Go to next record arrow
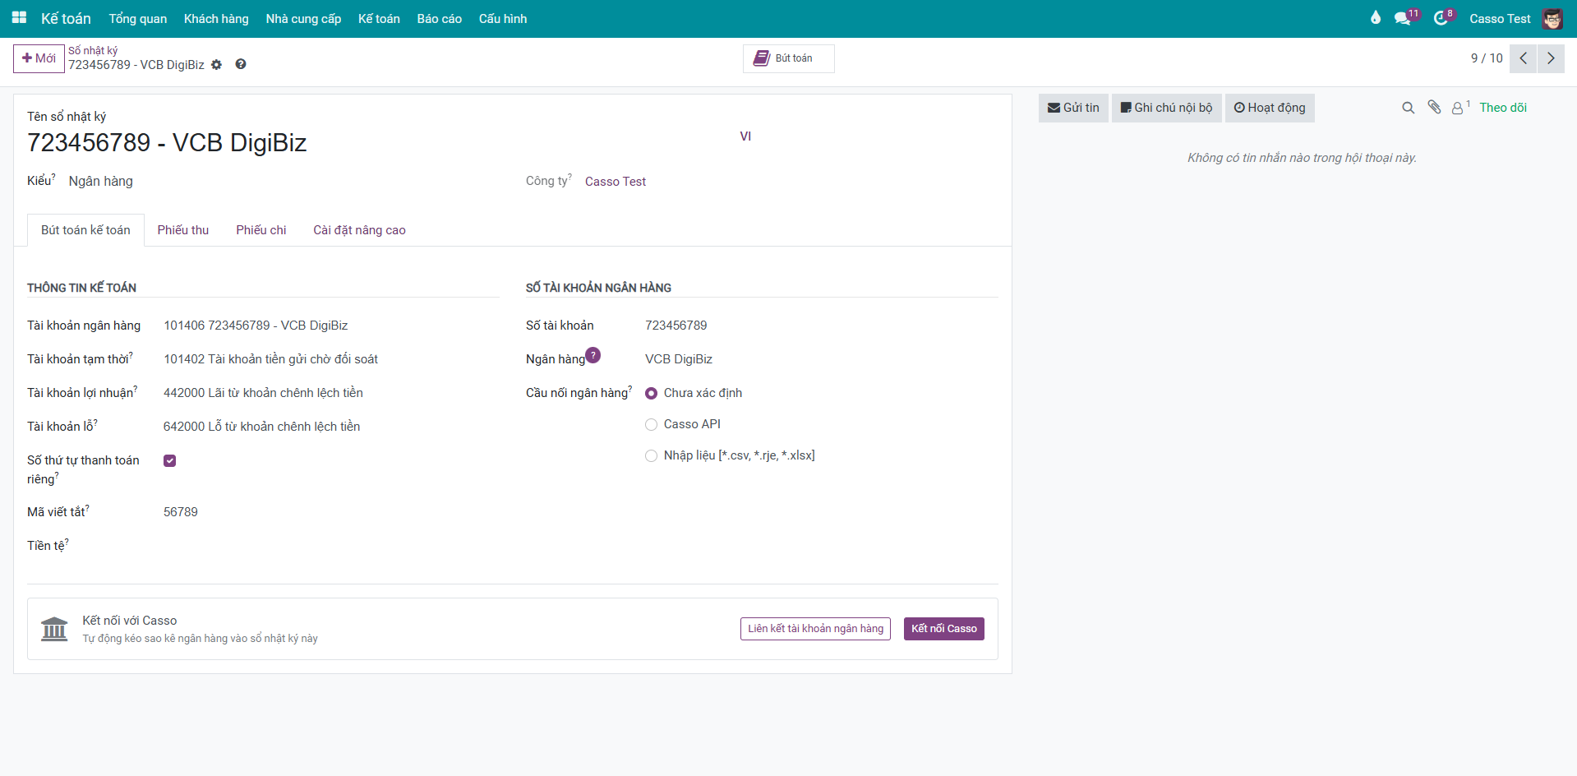Screen dimensions: 1577x776 [1551, 58]
